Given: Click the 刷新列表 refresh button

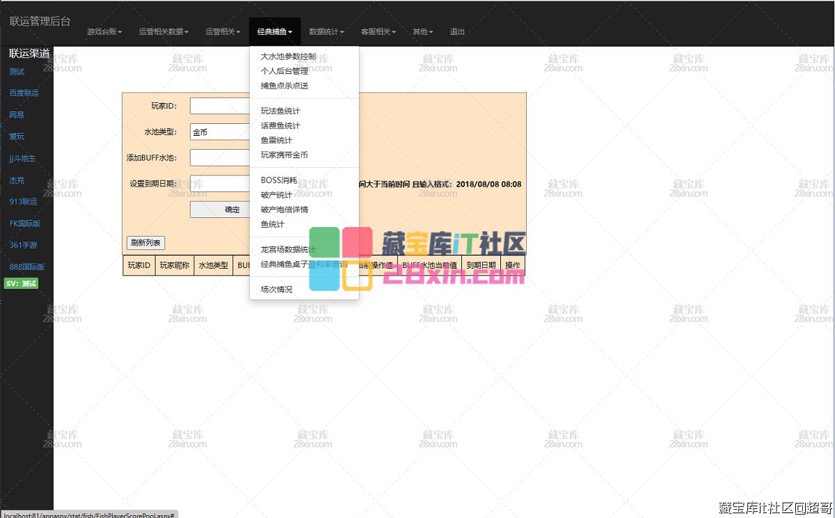Looking at the screenshot, I should tap(145, 243).
